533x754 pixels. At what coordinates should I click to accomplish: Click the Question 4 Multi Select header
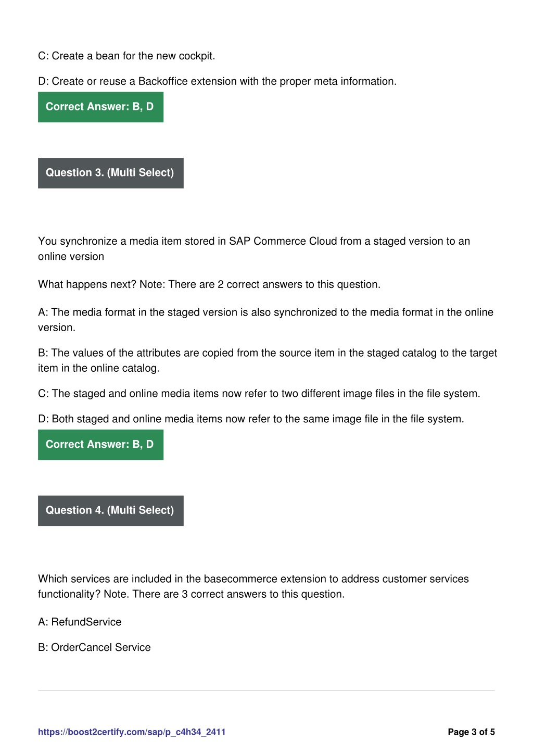pyautogui.click(x=111, y=510)
